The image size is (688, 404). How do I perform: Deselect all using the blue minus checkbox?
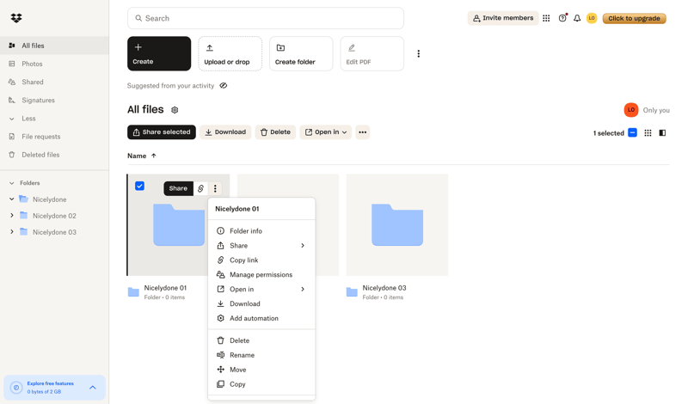pos(632,133)
